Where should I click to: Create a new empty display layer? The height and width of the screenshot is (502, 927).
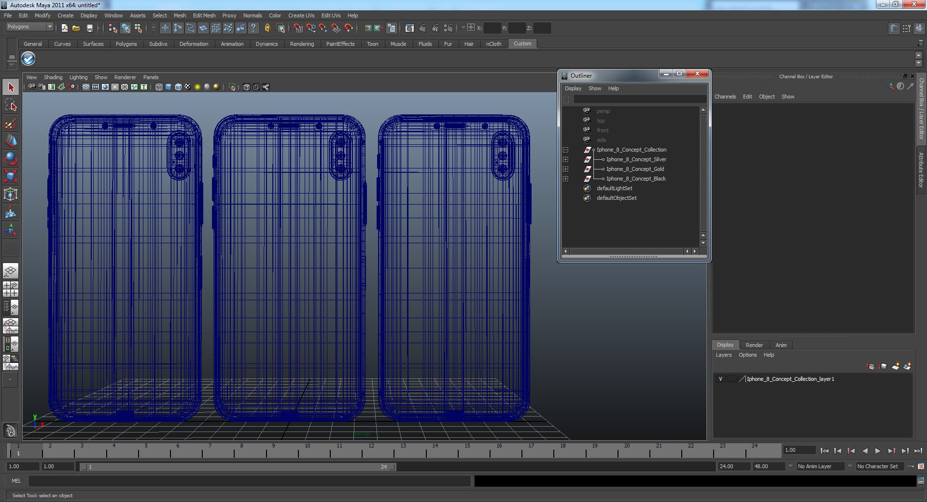click(x=896, y=366)
